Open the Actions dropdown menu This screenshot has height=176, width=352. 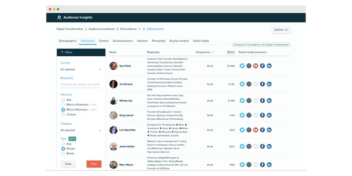click(281, 30)
